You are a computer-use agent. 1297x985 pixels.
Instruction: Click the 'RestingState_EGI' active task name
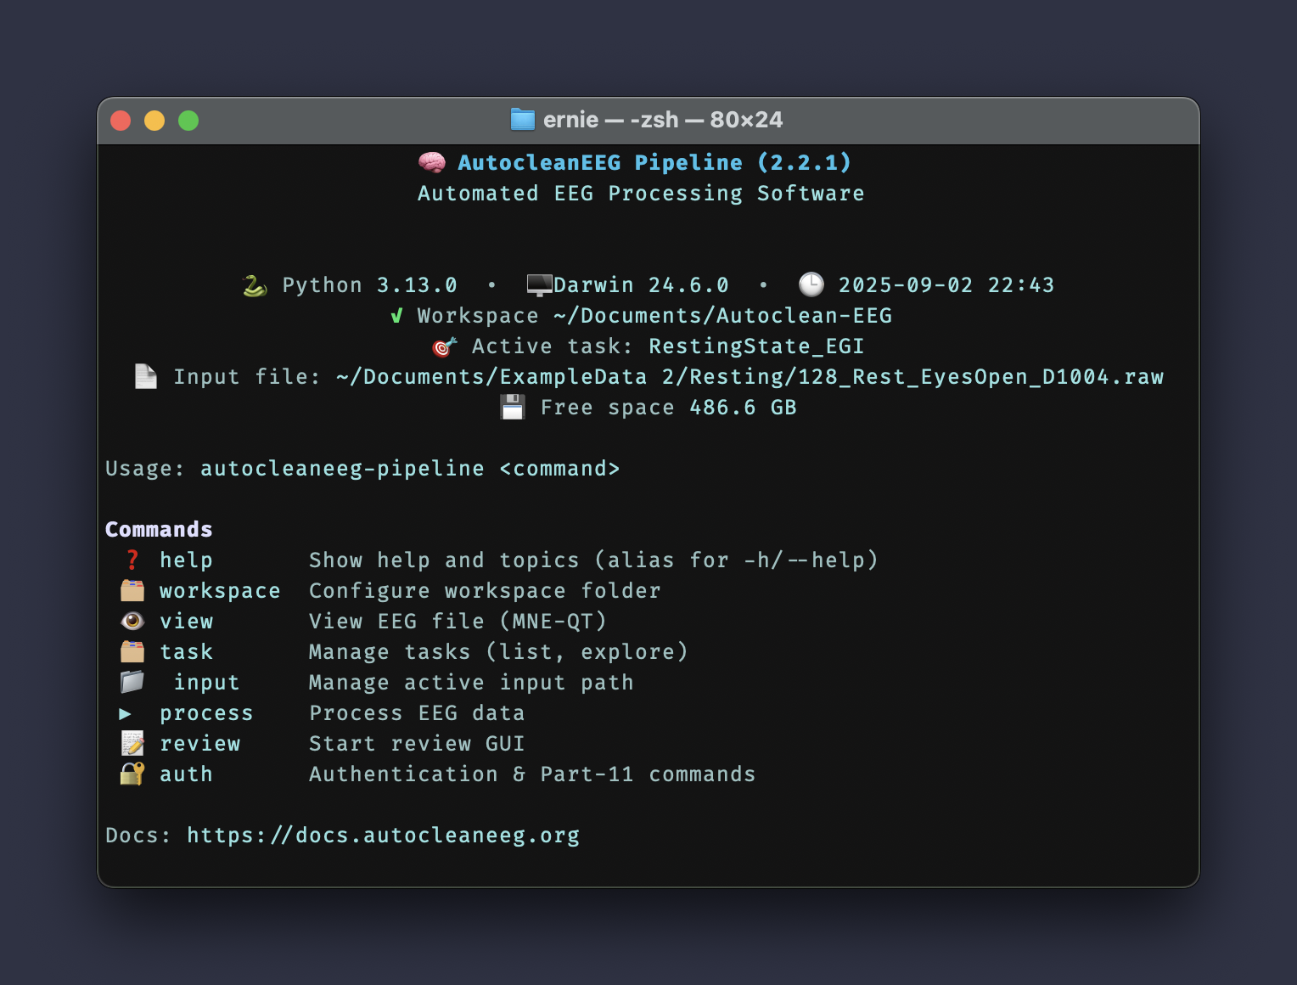pyautogui.click(x=756, y=346)
